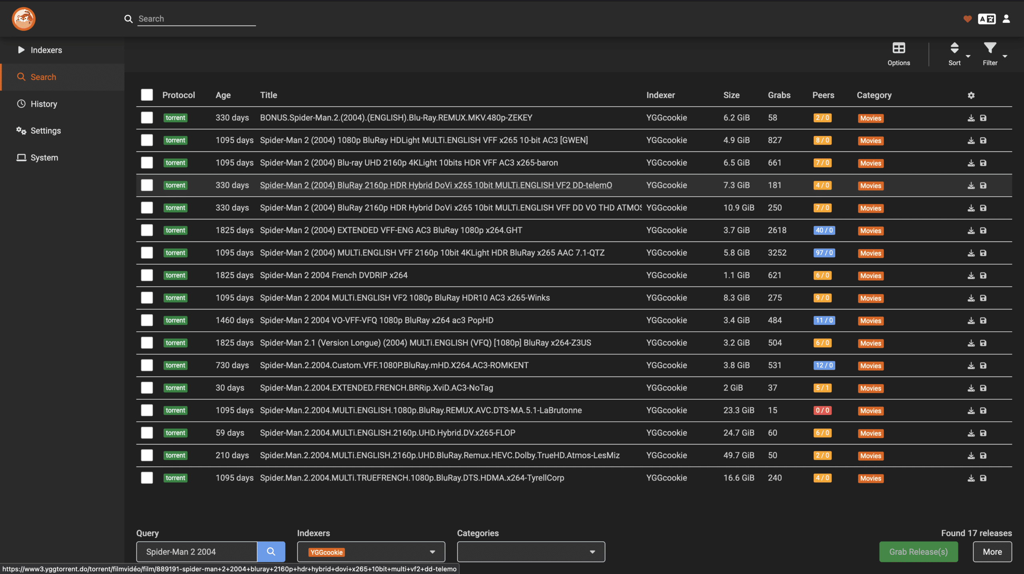This screenshot has height=574, width=1024.
Task: Download the HDLight [GWEN] release
Action: click(x=971, y=140)
